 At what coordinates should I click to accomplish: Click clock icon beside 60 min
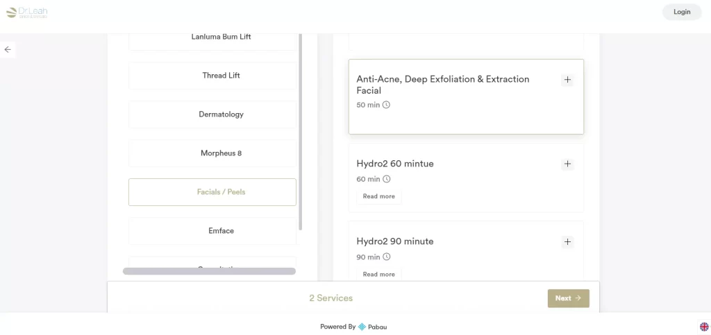click(387, 179)
